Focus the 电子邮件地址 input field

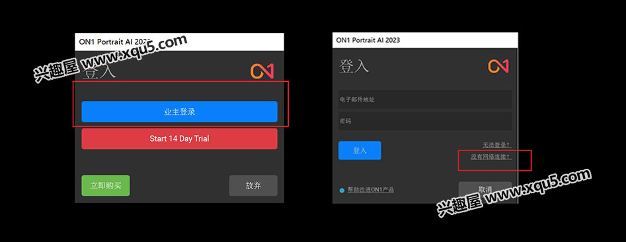click(x=425, y=100)
